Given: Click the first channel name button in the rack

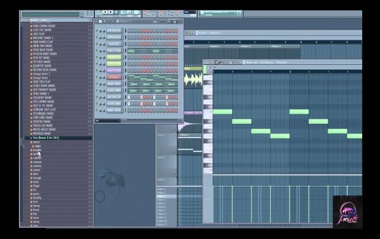Looking at the screenshot, I should tap(114, 31).
